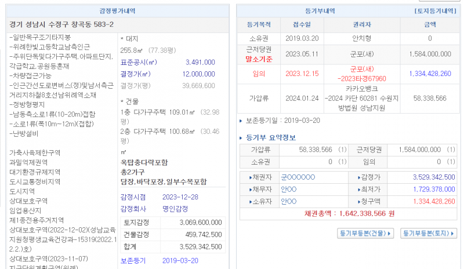Expand the 등기부 요약정보 section arrow
464x269 pixels.
(x=242, y=138)
